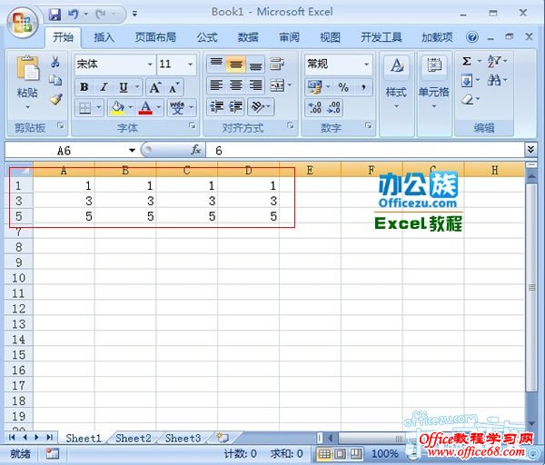This screenshot has width=545, height=465.
Task: Align cell text right
Action: 255,85
